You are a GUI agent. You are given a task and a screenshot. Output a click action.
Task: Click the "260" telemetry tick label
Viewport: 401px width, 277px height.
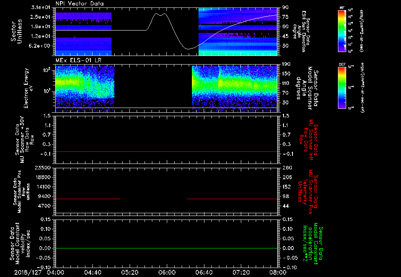287,167
